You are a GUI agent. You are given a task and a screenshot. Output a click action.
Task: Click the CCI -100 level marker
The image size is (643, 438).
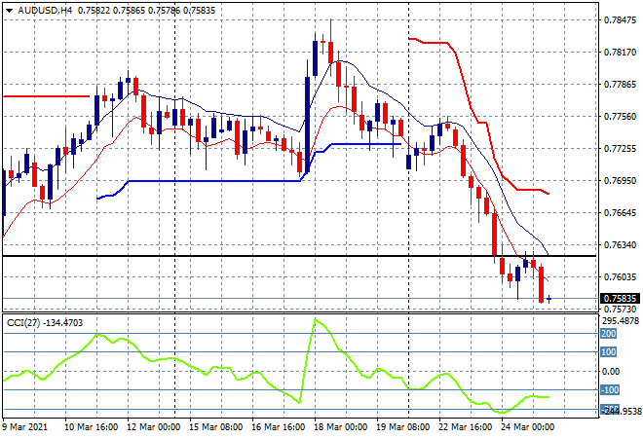[609, 390]
